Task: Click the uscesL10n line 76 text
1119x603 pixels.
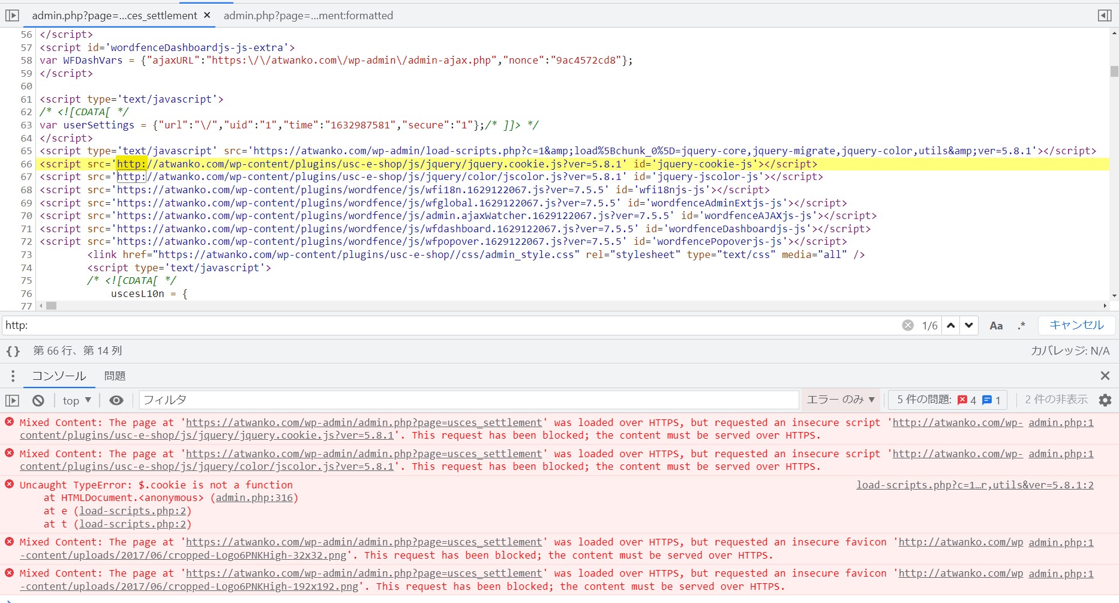Action: click(x=149, y=294)
